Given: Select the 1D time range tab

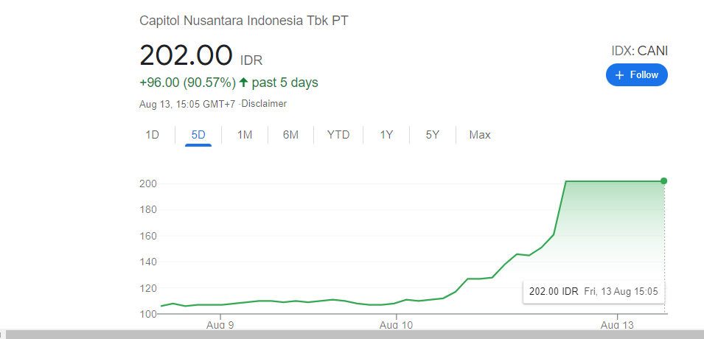Looking at the screenshot, I should click(x=152, y=135).
